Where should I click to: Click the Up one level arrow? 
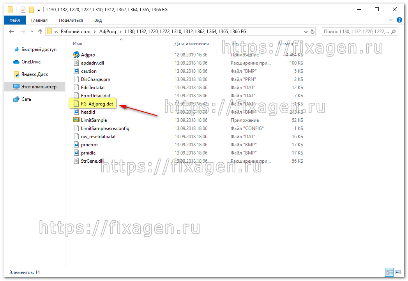(40, 32)
